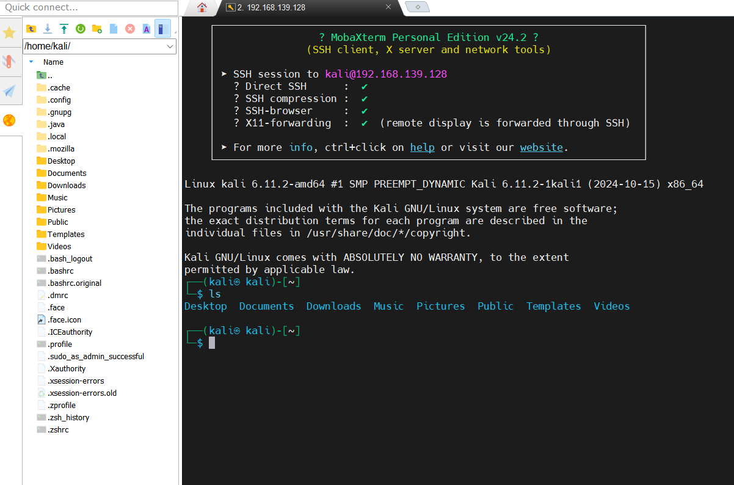
Task: Select the .java folder
Action: (x=51, y=125)
